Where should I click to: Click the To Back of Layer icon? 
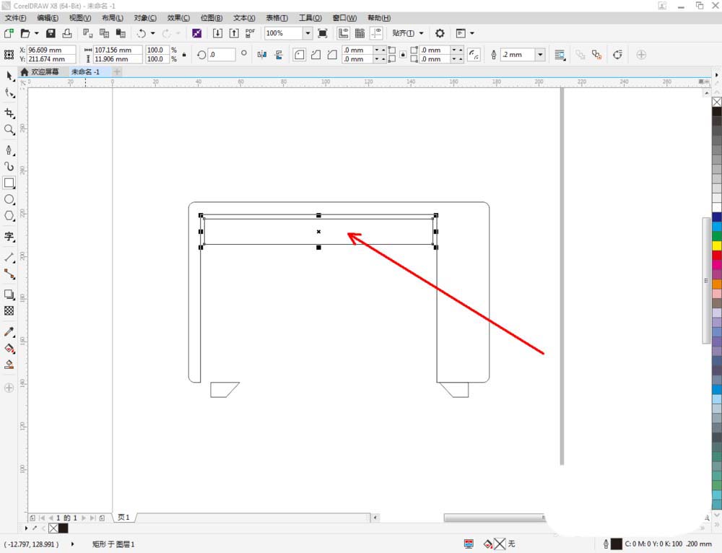pyautogui.click(x=597, y=55)
